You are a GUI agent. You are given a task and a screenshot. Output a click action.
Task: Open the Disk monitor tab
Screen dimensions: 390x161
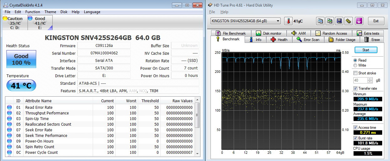[268, 33]
